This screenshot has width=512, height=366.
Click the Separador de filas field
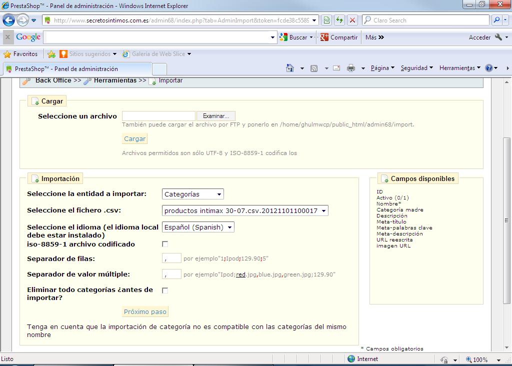[171, 258]
